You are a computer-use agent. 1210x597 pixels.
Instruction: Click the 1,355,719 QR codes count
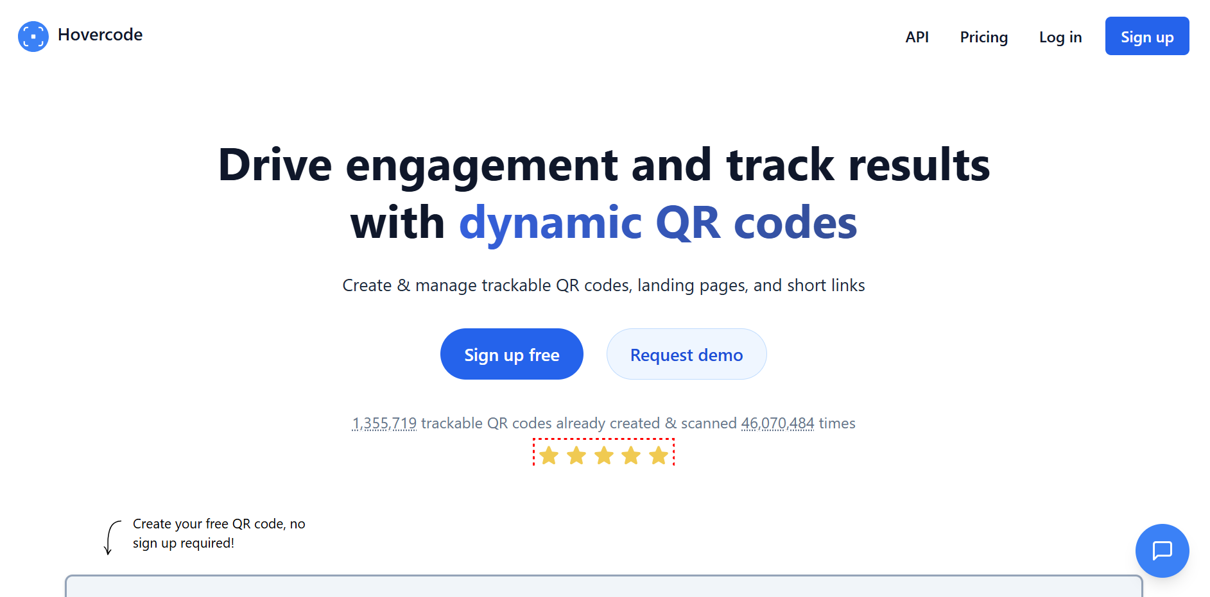(385, 423)
